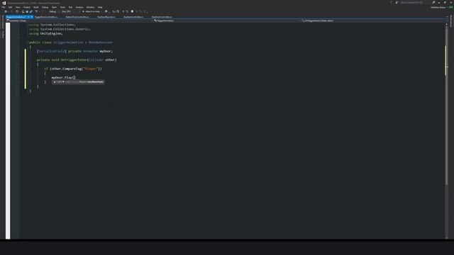Switch to the ButtonDoorController.cs tab
This screenshot has width=454, height=255.
click(77, 17)
